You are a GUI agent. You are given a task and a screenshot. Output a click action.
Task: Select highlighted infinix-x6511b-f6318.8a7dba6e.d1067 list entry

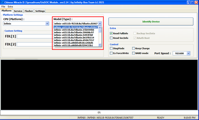coord(76,27)
